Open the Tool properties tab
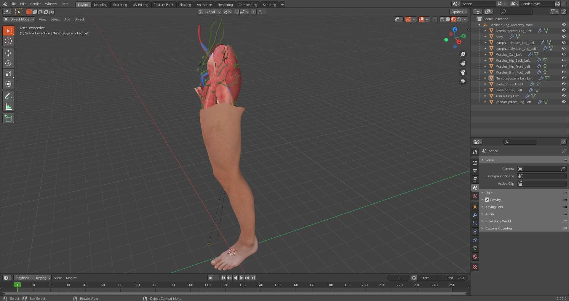Screen dimensions: 569x301 [475, 152]
